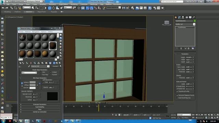Open the Utilities hammer panel tab
Image resolution: width=219 pixels, height=123 pixels.
[x=194, y=17]
